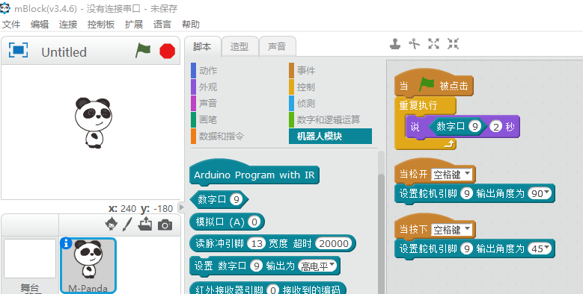Open the 扩展 menu
The width and height of the screenshot is (583, 294).
pos(134,25)
